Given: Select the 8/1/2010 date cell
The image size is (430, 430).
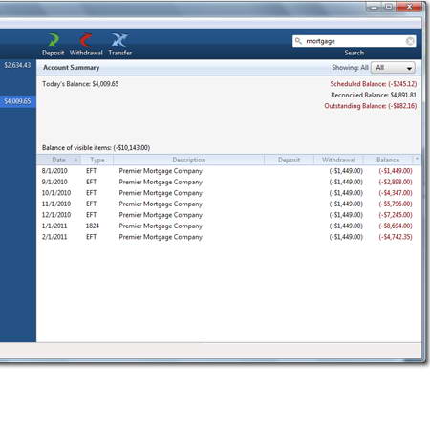Looking at the screenshot, I should point(54,171).
